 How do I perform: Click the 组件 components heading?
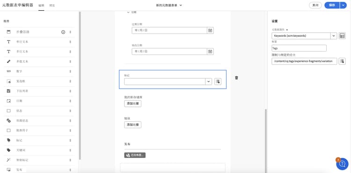click(x=6, y=21)
